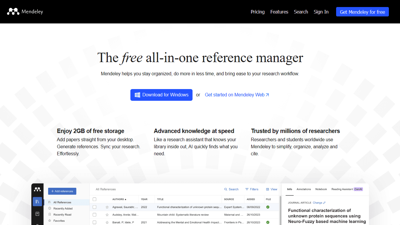Open the Reading Assistant GenAI tab
This screenshot has height=225, width=400.
tap(347, 189)
